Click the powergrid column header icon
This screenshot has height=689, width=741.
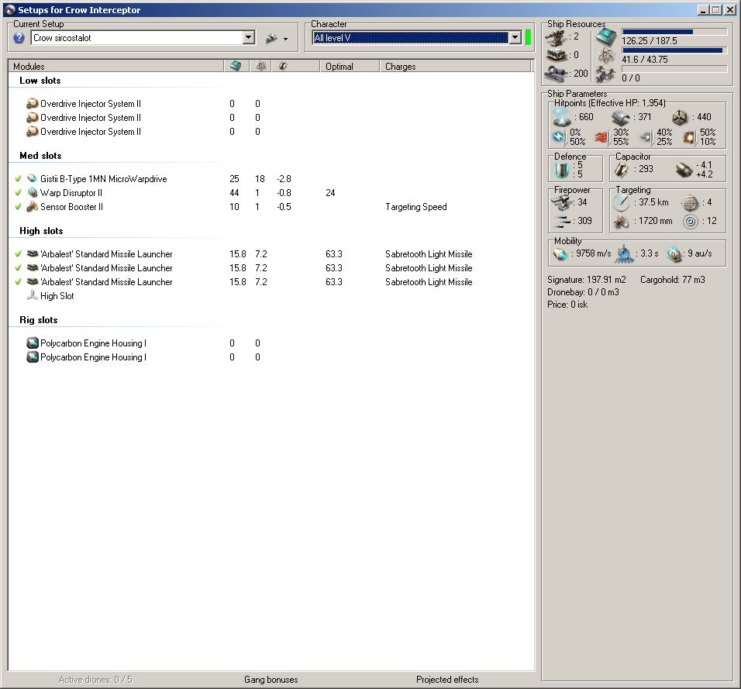coord(261,66)
